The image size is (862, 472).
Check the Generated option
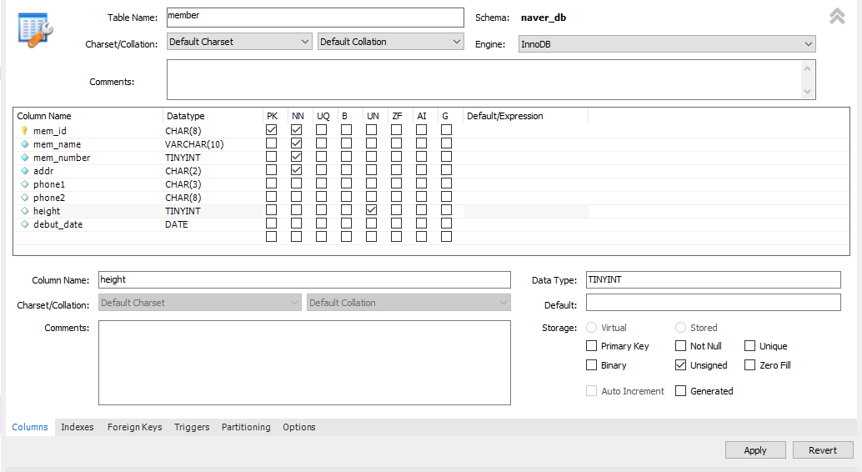pyautogui.click(x=680, y=390)
